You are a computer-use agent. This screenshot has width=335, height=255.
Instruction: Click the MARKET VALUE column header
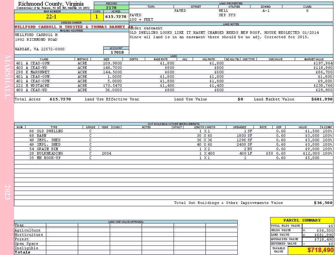(314, 59)
